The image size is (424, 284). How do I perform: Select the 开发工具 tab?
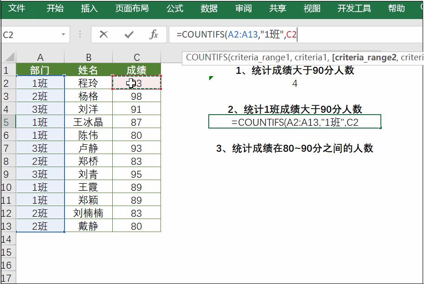point(354,8)
